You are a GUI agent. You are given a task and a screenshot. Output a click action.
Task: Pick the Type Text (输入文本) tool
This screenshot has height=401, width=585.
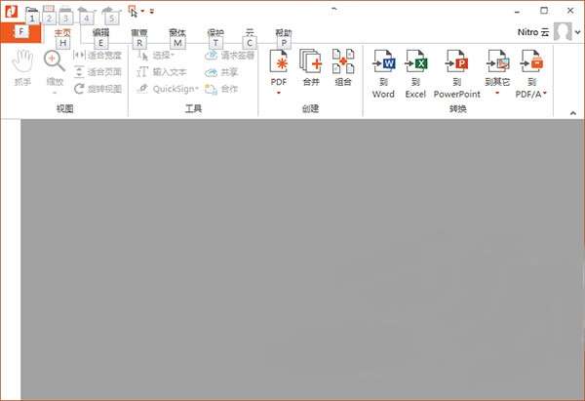(162, 71)
